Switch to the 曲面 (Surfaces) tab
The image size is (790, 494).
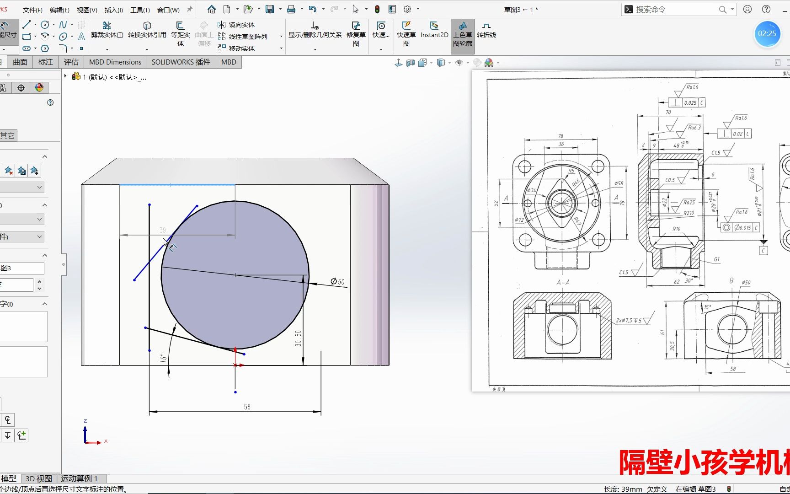(x=20, y=62)
